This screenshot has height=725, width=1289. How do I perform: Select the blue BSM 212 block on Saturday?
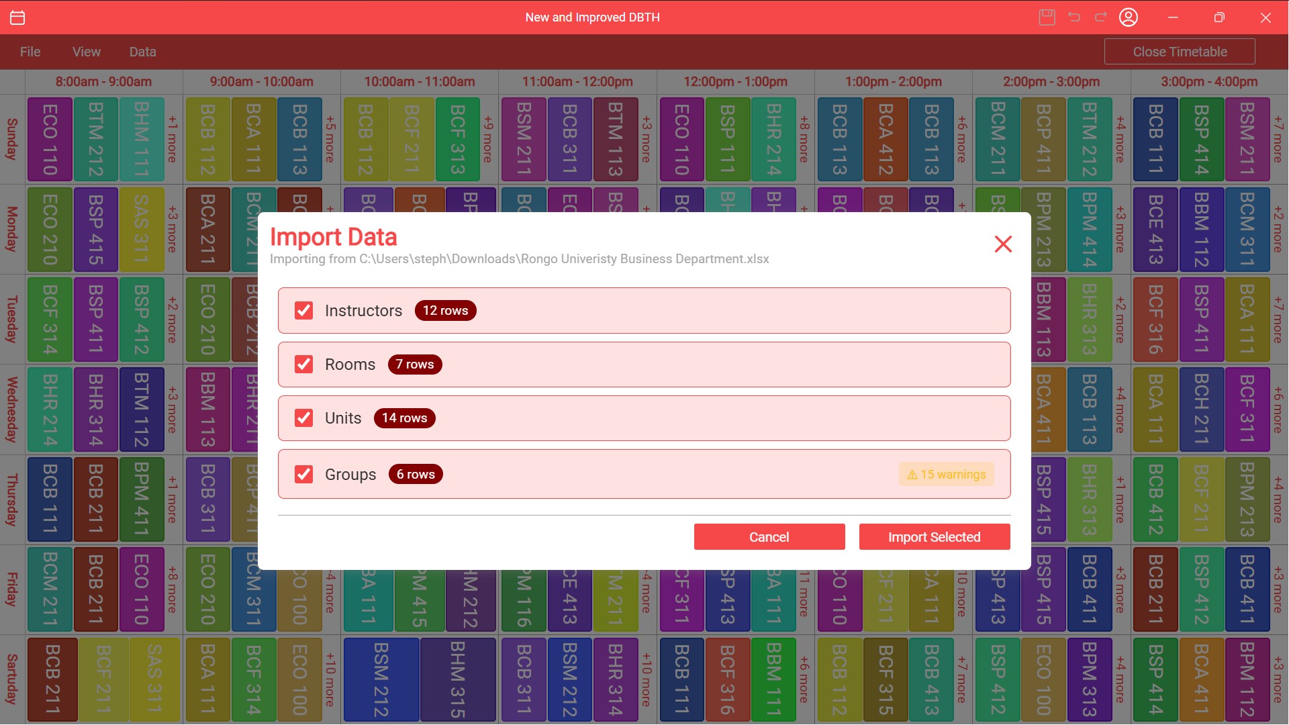[381, 679]
